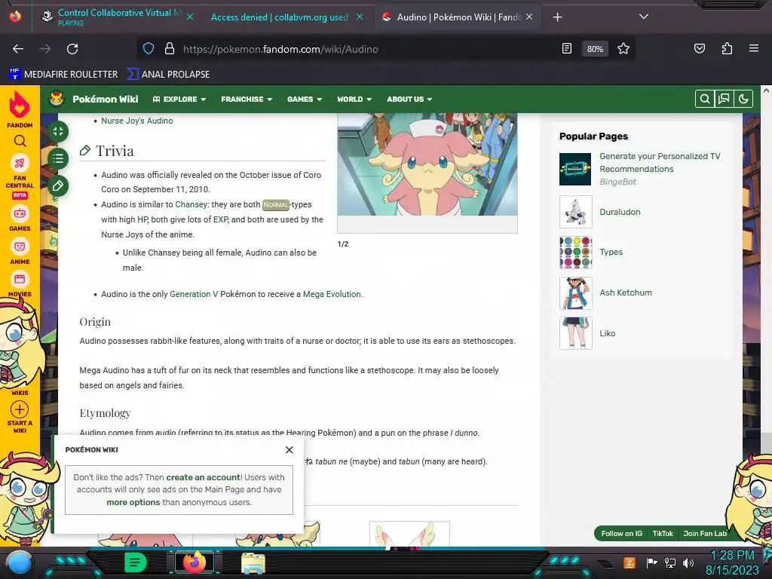Screen dimensions: 772x579
Task: Expand the World menu
Action: tap(354, 99)
